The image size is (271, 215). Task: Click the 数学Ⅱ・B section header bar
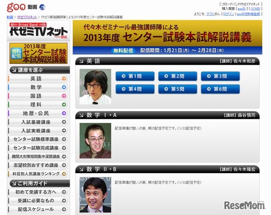pos(168,169)
